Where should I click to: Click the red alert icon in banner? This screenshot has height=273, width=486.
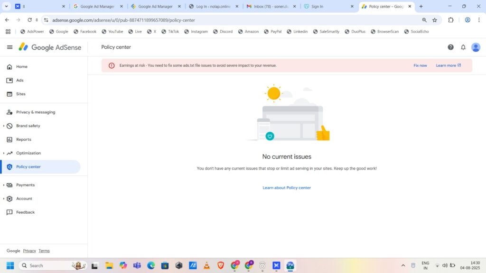(112, 65)
